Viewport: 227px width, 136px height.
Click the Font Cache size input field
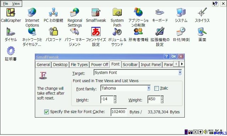(x=118, y=112)
